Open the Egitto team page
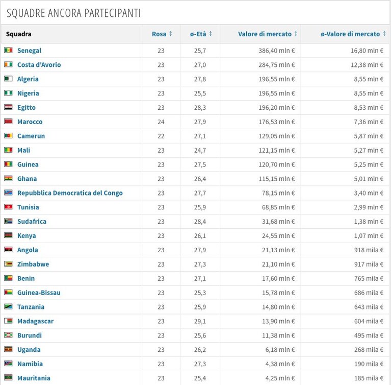 pyautogui.click(x=27, y=108)
